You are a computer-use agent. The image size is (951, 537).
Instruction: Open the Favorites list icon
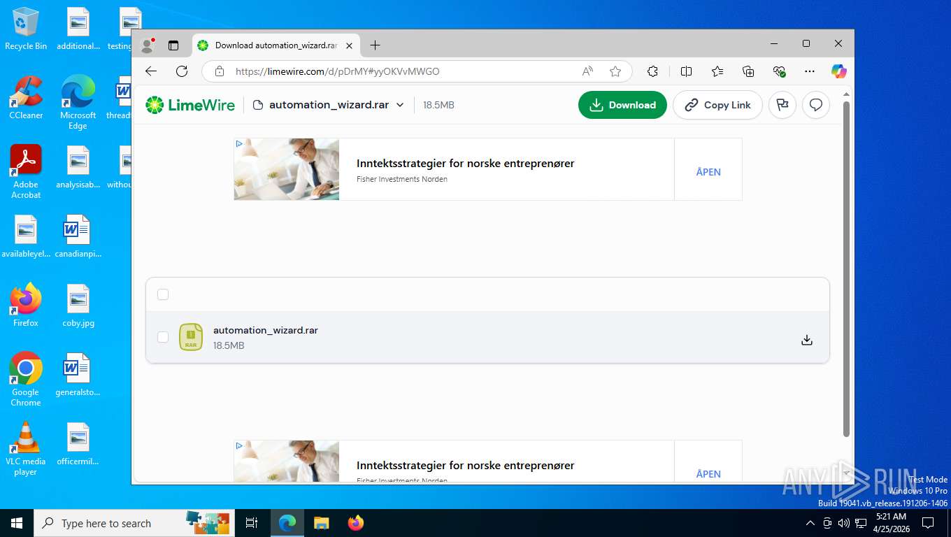[x=717, y=71]
